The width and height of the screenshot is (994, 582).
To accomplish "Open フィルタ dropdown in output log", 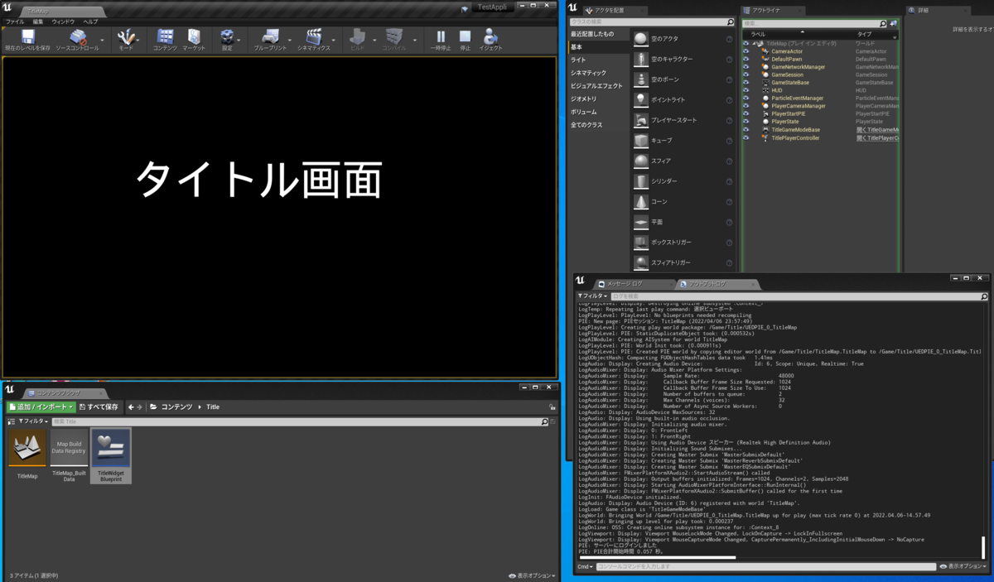I will (592, 296).
